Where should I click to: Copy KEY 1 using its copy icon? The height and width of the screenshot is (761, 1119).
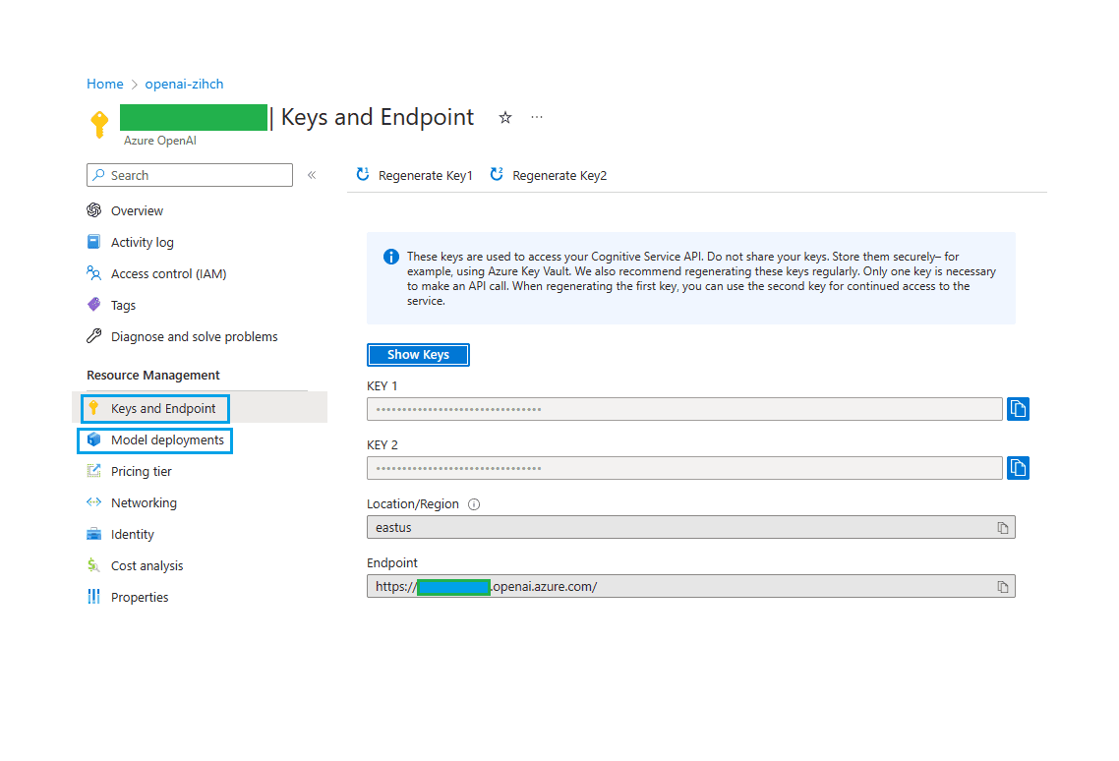pyautogui.click(x=1018, y=408)
